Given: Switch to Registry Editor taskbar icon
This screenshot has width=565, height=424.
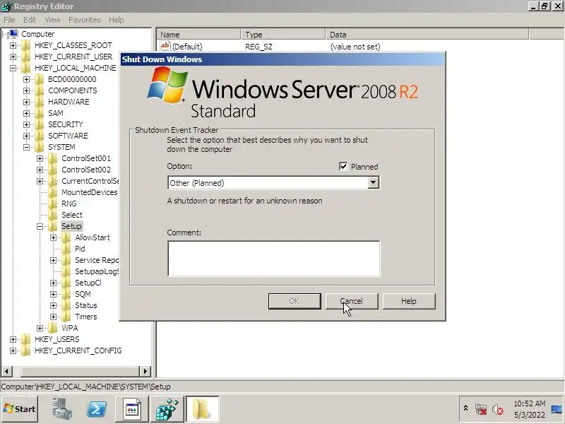Looking at the screenshot, I should (x=167, y=409).
